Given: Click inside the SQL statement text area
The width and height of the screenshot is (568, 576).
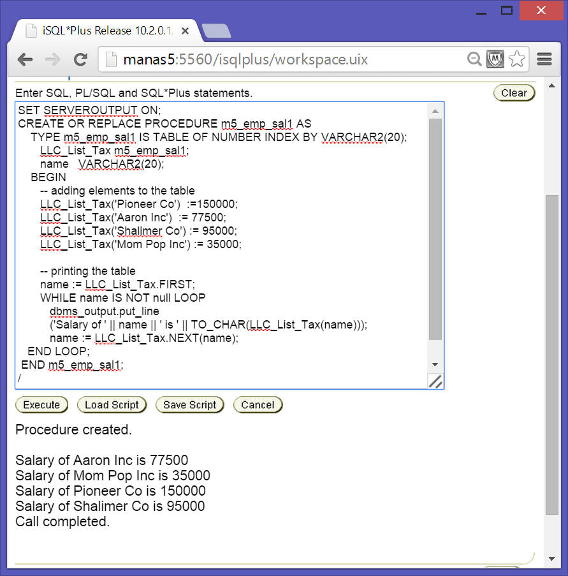Looking at the screenshot, I should coord(222,246).
